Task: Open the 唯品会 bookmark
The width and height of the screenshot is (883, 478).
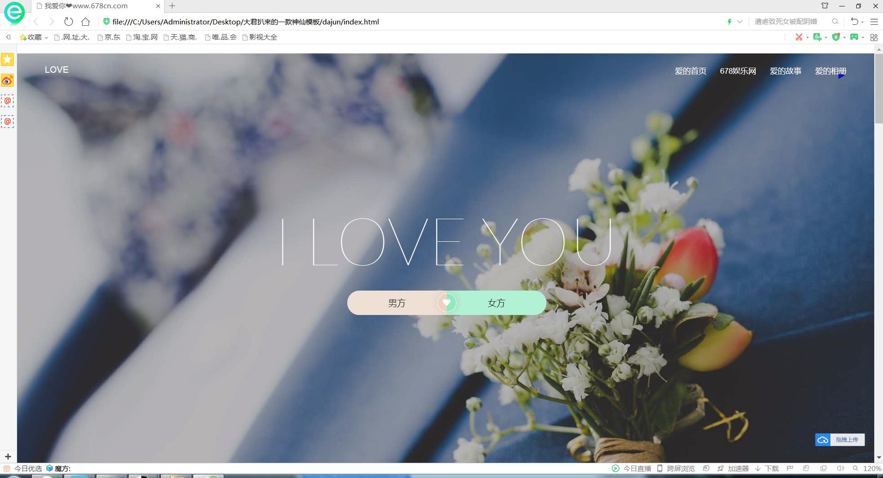Action: 221,37
